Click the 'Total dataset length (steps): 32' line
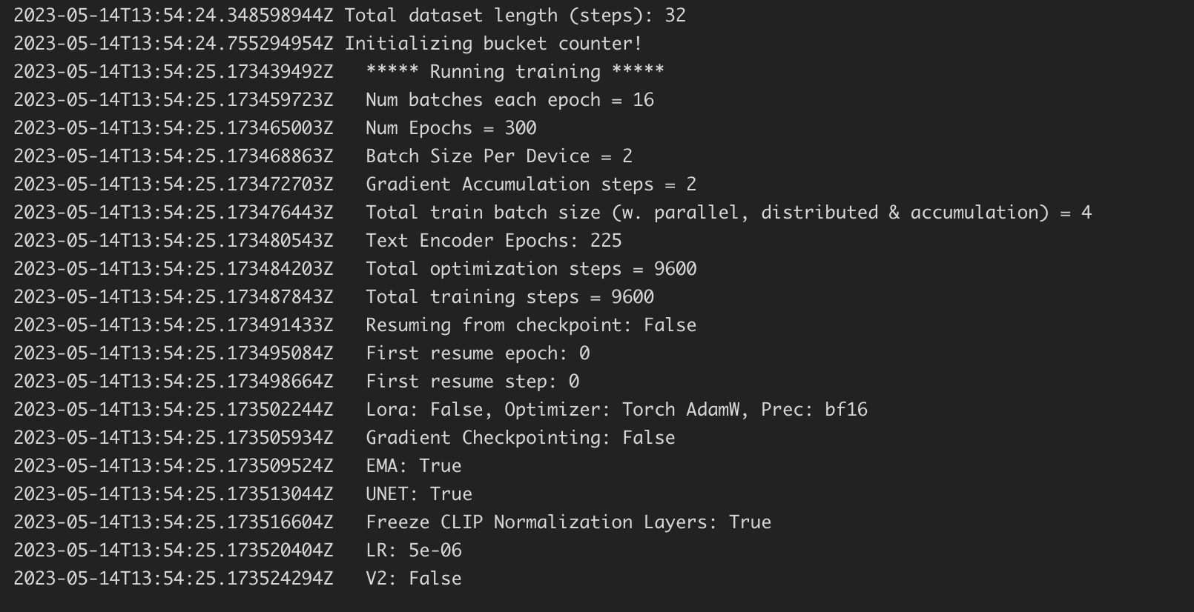Image resolution: width=1194 pixels, height=612 pixels. 515,16
